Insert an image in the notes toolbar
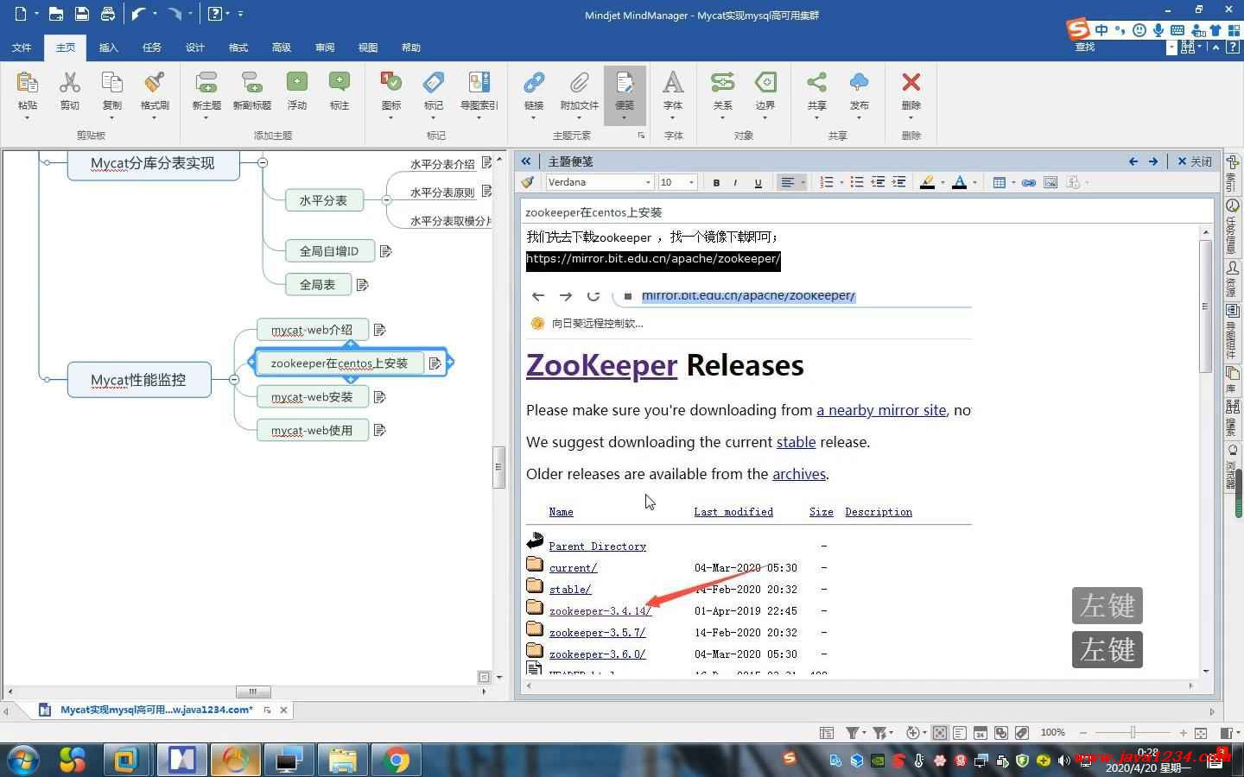1244x777 pixels. [x=1050, y=182]
